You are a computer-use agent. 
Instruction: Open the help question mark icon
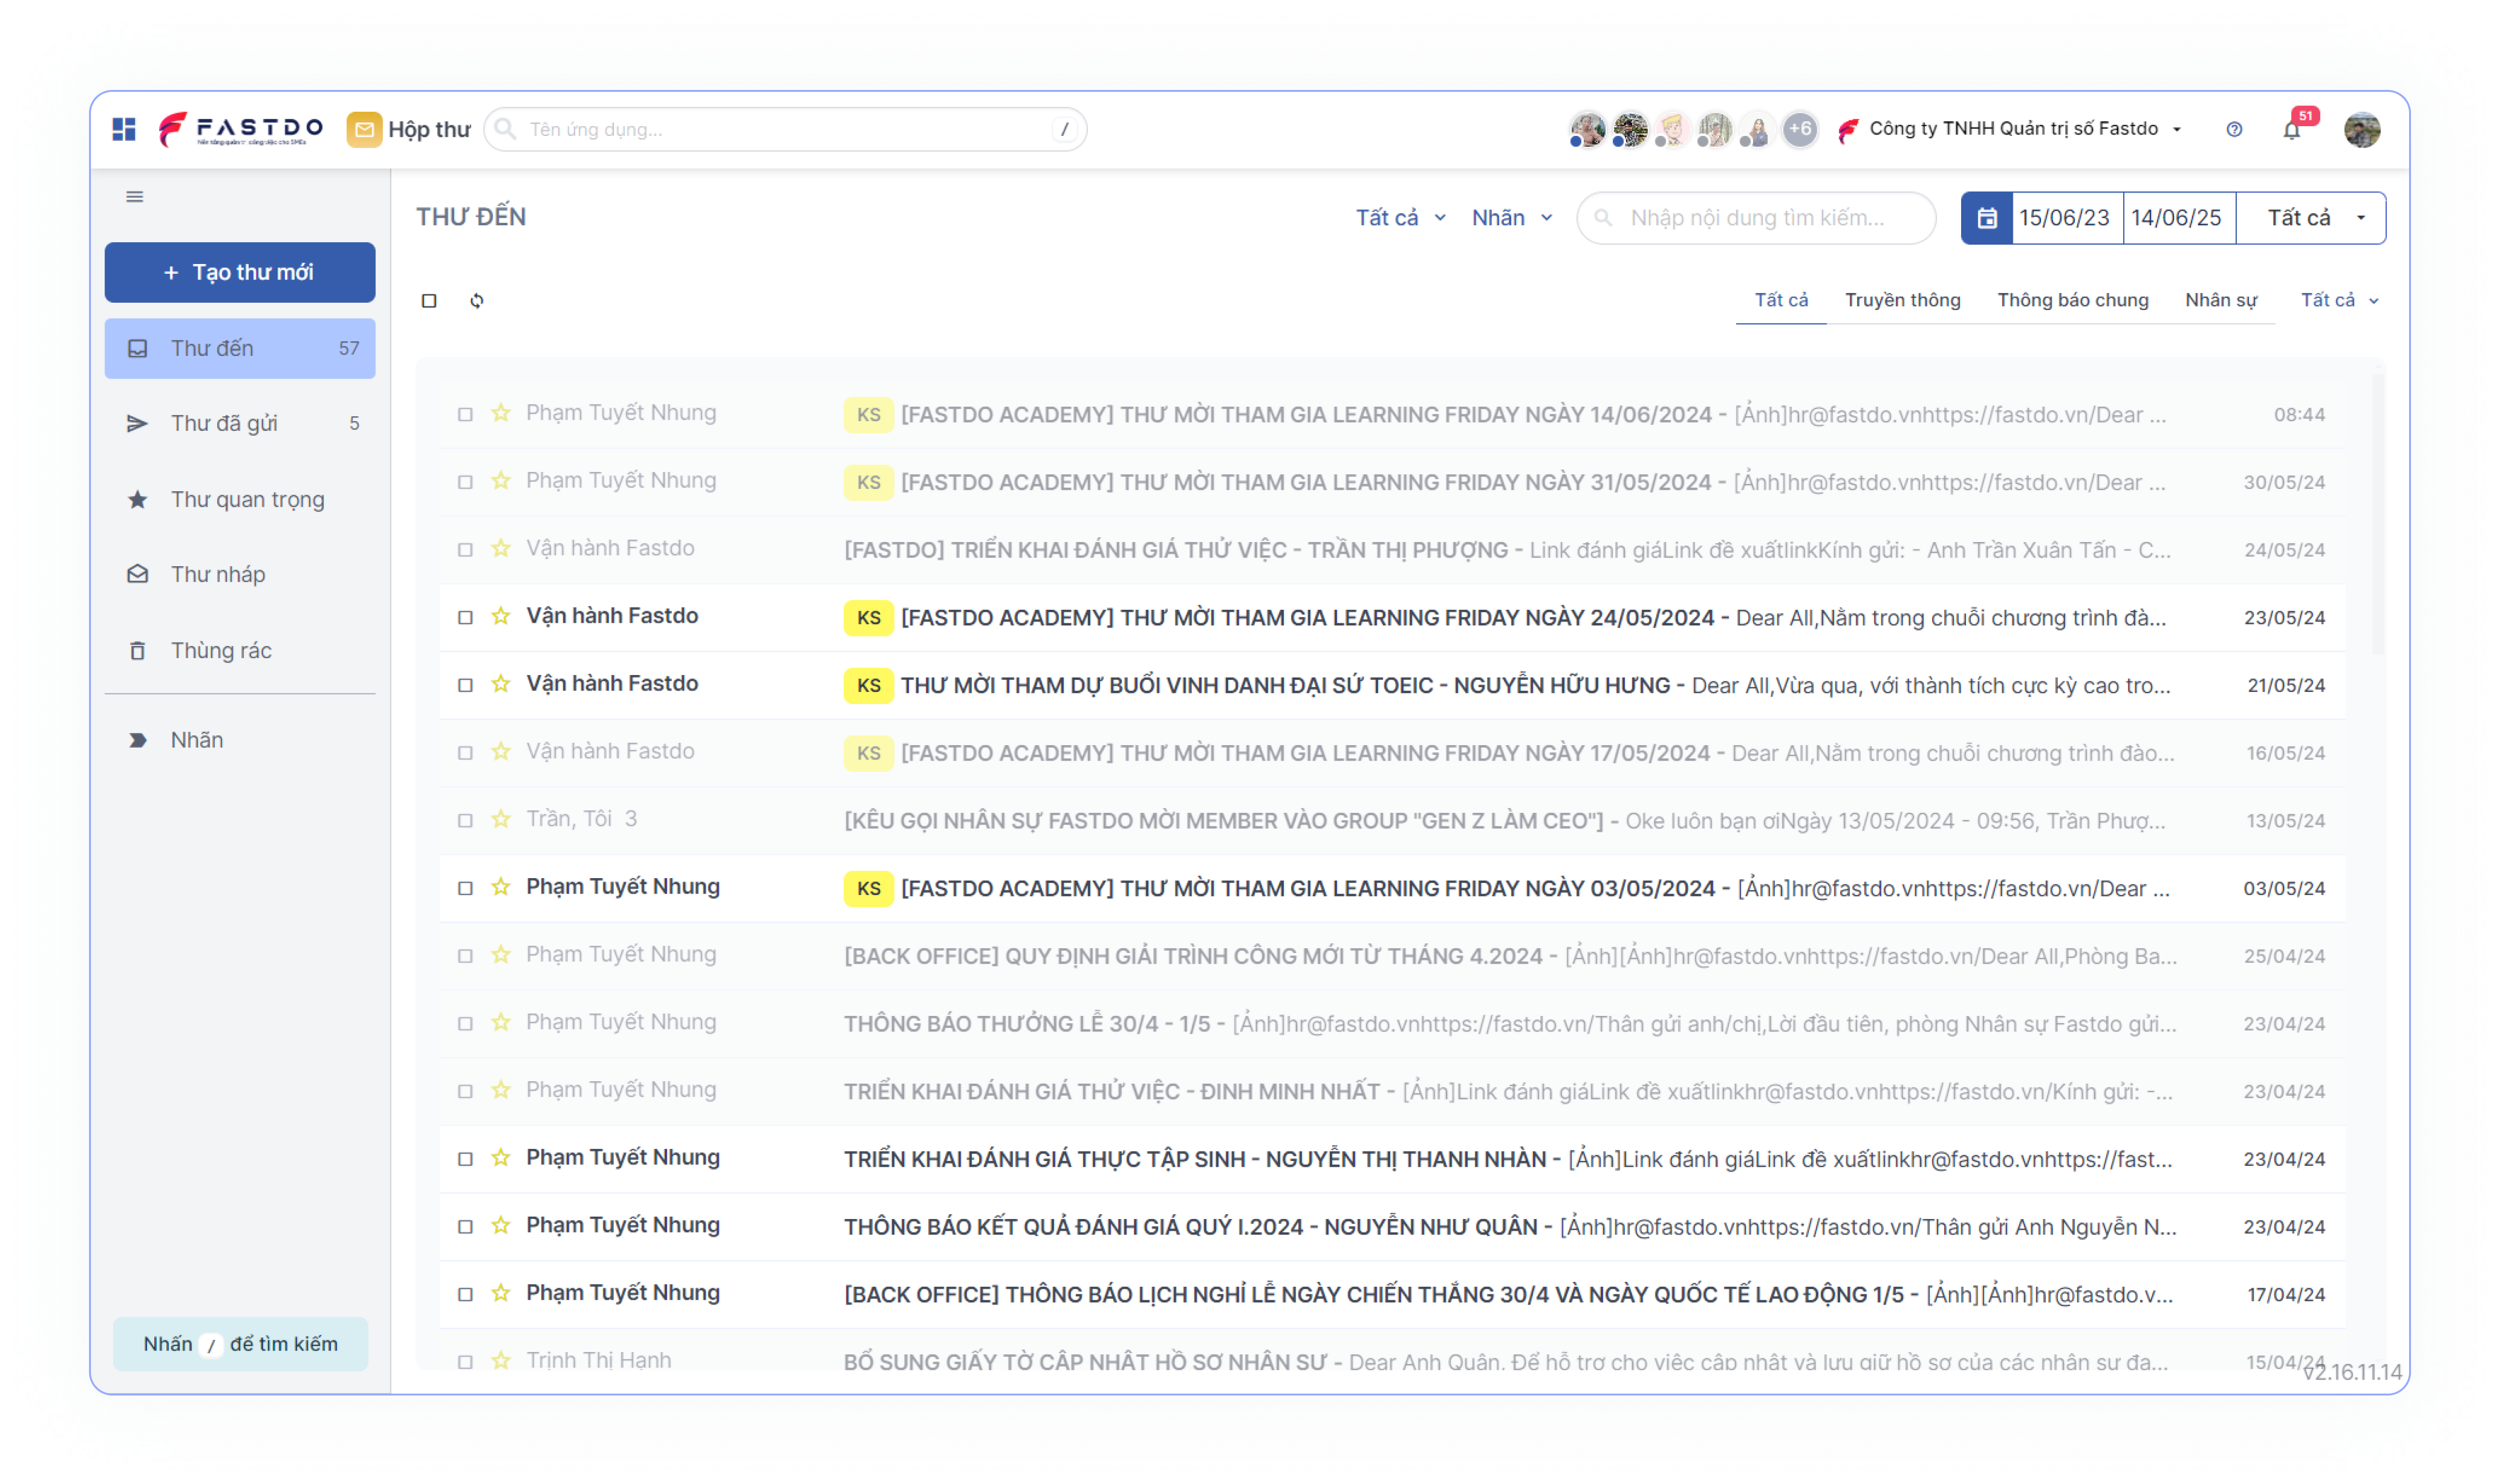tap(2233, 129)
